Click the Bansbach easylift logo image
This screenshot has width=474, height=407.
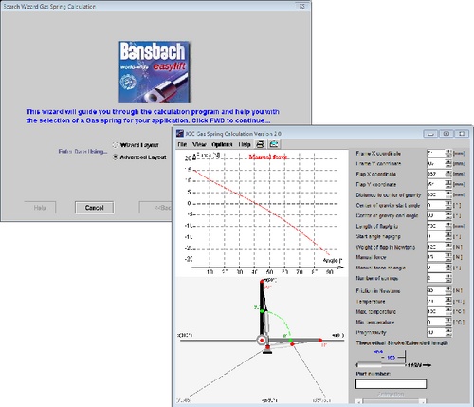point(155,72)
